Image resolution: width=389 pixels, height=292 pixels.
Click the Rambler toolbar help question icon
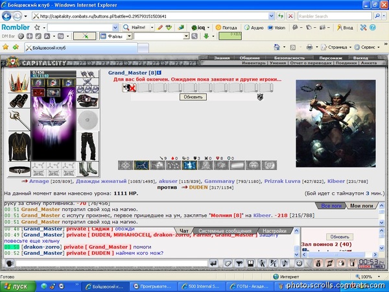(x=373, y=27)
